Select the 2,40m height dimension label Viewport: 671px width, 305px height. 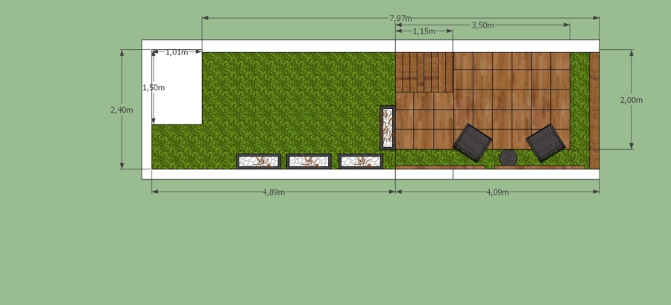pos(122,110)
